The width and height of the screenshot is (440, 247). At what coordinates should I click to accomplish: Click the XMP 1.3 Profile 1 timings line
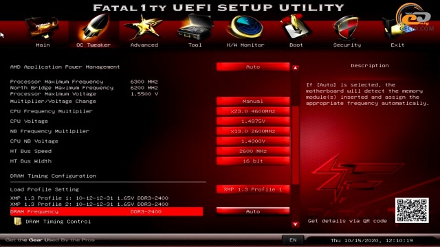(89, 198)
